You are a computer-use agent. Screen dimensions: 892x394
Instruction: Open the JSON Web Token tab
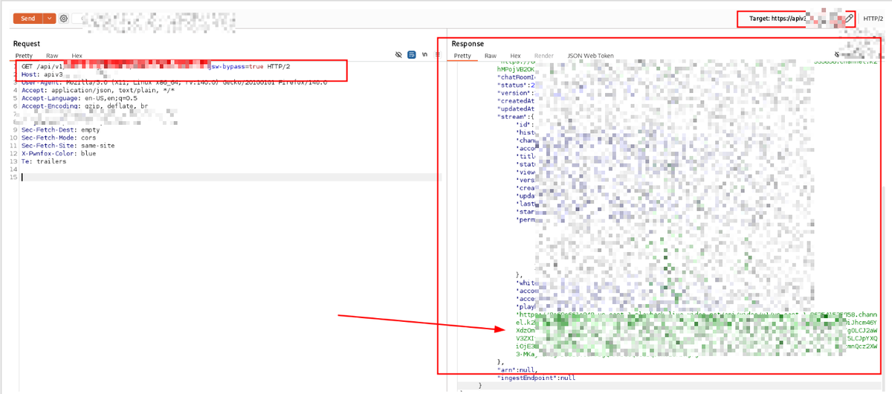pos(591,56)
